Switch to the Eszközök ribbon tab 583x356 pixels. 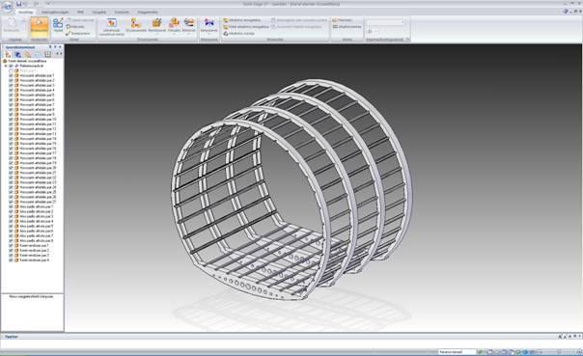(x=122, y=12)
